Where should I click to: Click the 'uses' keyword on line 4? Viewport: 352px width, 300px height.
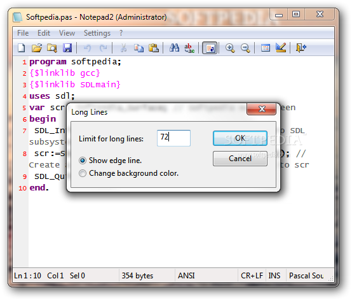pyautogui.click(x=39, y=96)
